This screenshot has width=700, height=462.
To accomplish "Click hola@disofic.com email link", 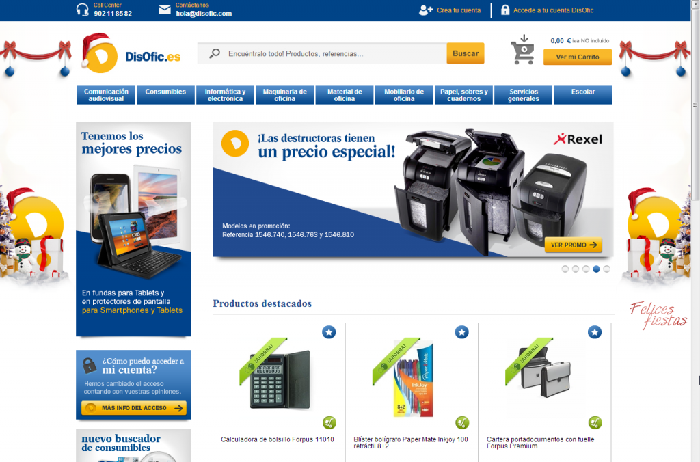I will click(204, 14).
